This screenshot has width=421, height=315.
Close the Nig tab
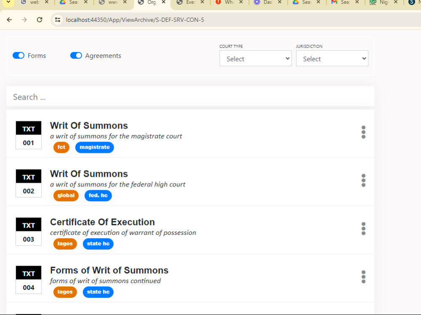coord(395,2)
